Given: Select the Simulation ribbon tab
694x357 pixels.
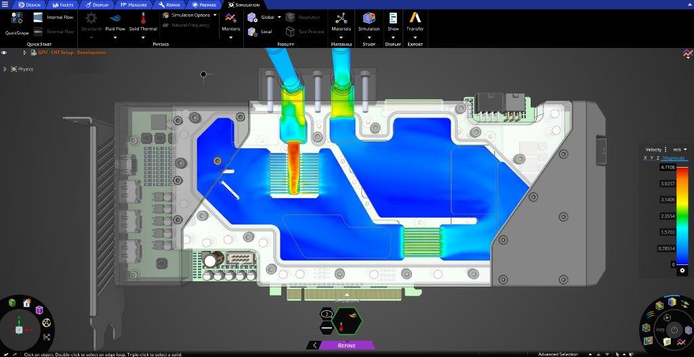Looking at the screenshot, I should click(x=244, y=5).
